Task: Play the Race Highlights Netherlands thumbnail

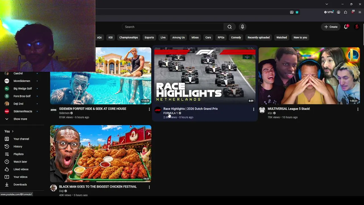Action: click(205, 76)
